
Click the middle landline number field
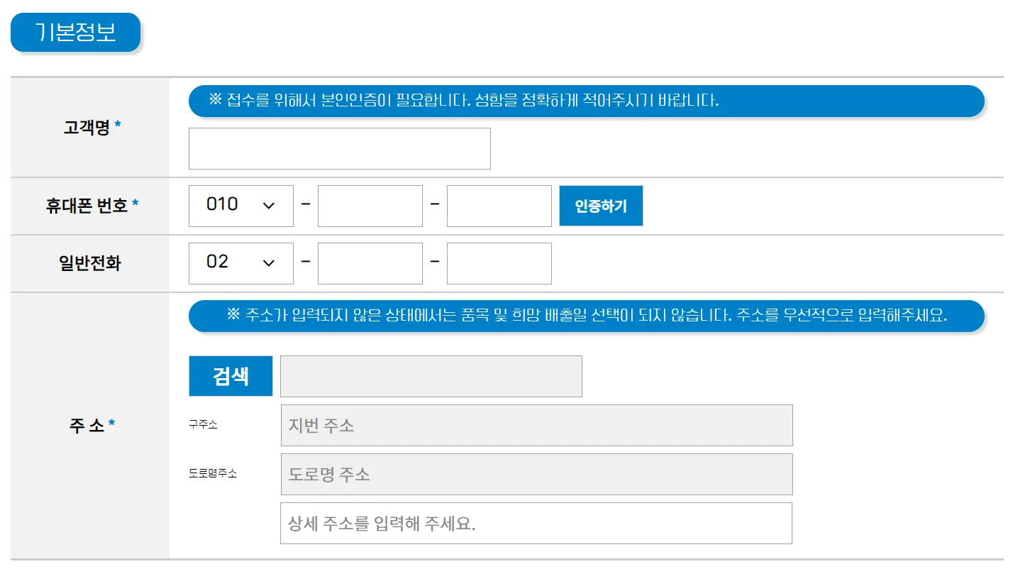pos(370,263)
